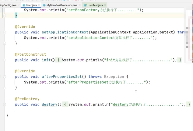193x131 pixels.
Task: Click the Exception type after throws
Action: (x=114, y=77)
